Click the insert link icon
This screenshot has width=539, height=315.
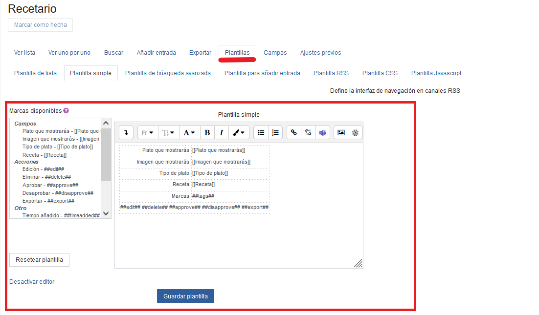pyautogui.click(x=294, y=132)
